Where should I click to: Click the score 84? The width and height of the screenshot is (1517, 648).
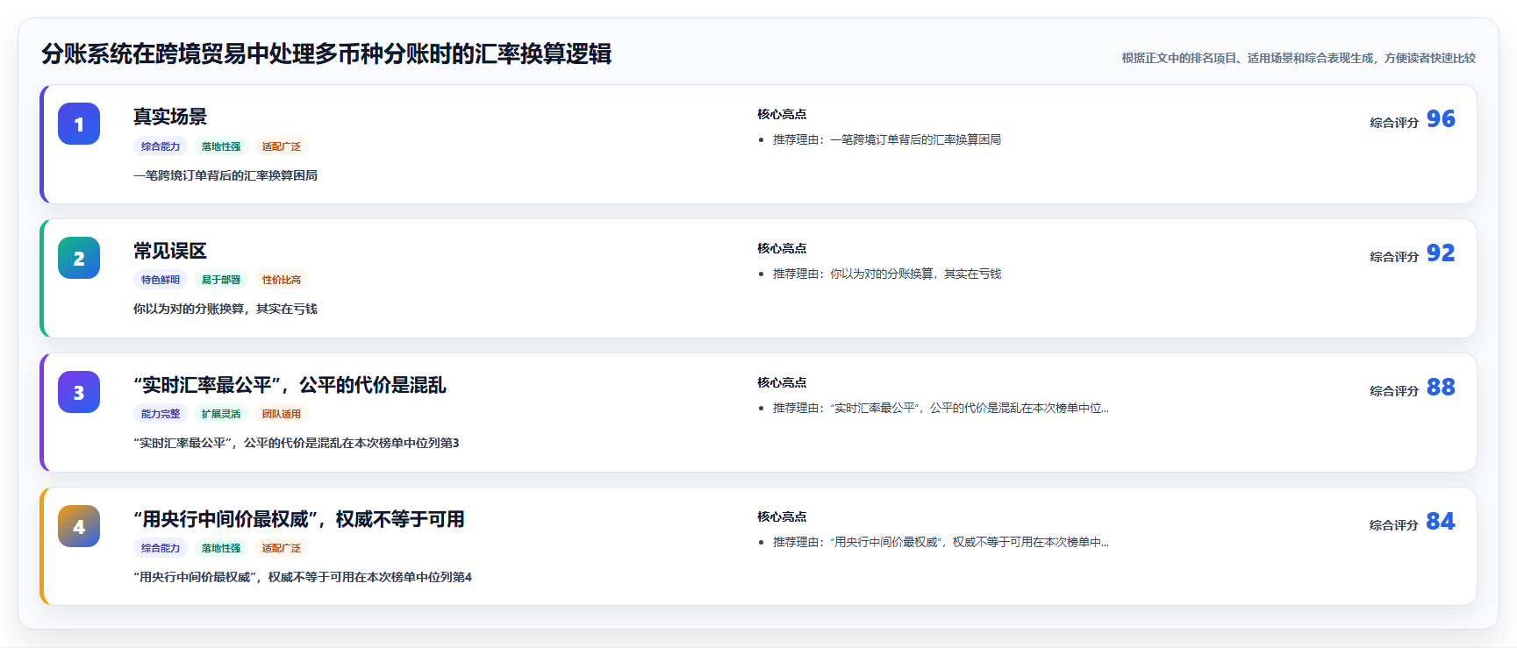[x=1441, y=521]
